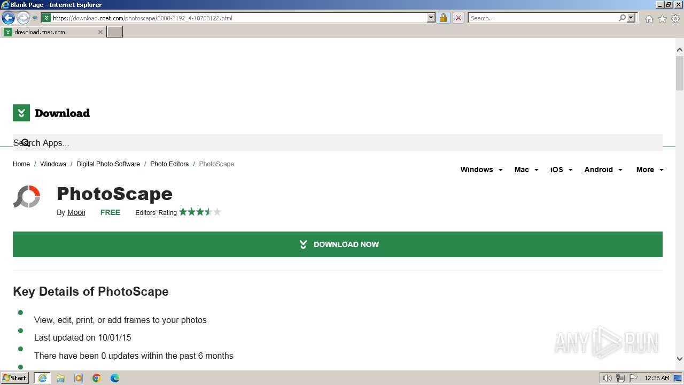Open Favorites star icon
684x385 pixels.
tap(662, 19)
